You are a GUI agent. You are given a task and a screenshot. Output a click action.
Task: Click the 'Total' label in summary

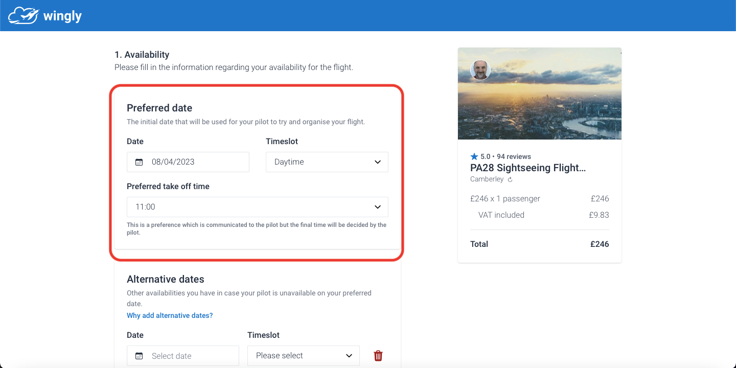[x=479, y=244]
